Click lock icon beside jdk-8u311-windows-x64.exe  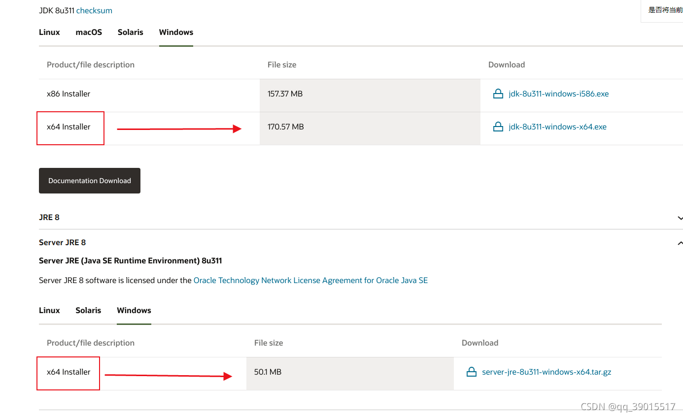click(498, 127)
